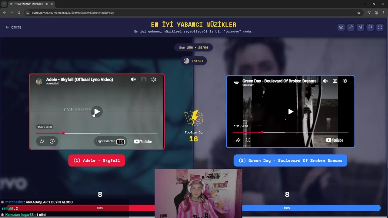Open the browser three-dot menu

[383, 13]
